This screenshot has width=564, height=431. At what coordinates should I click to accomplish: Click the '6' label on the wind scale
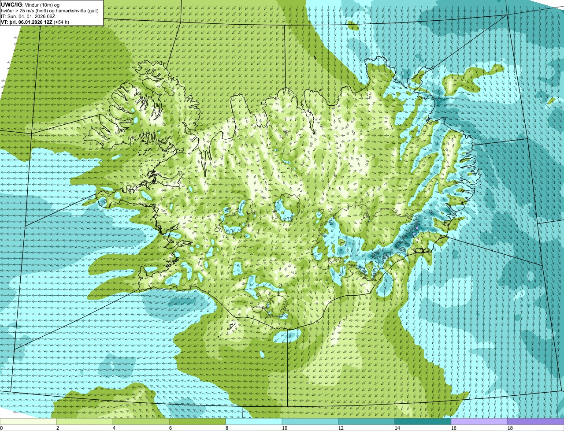pos(171,428)
